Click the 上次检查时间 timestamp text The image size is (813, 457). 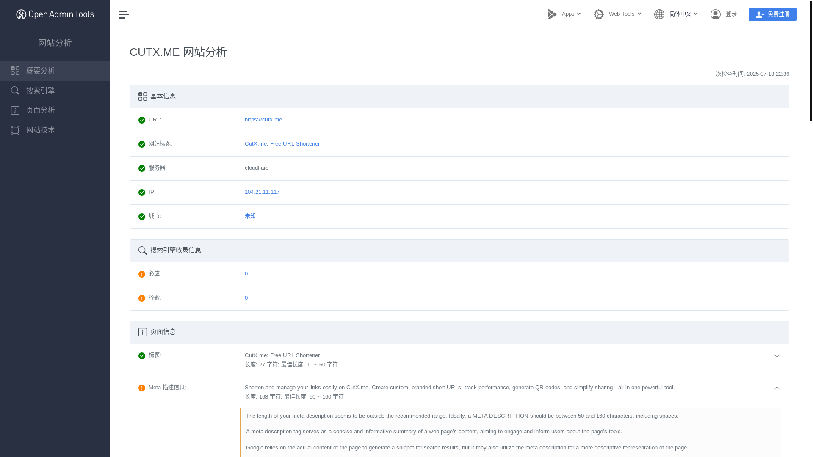pyautogui.click(x=750, y=74)
